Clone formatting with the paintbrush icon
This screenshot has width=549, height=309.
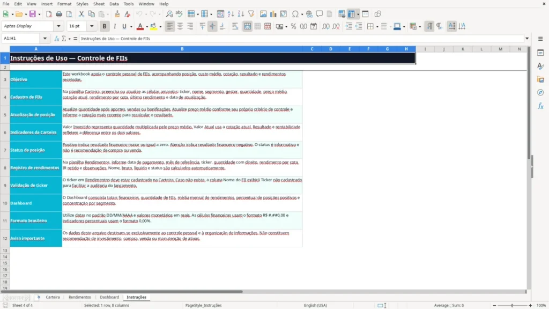(x=117, y=14)
